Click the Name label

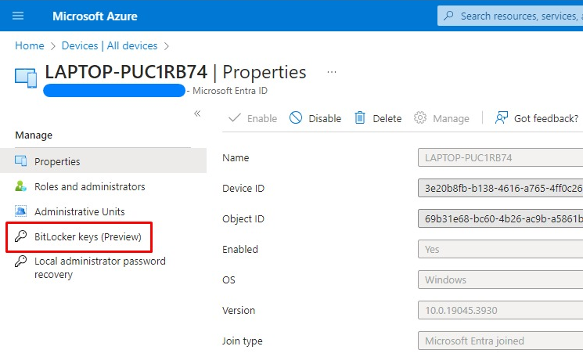click(236, 157)
